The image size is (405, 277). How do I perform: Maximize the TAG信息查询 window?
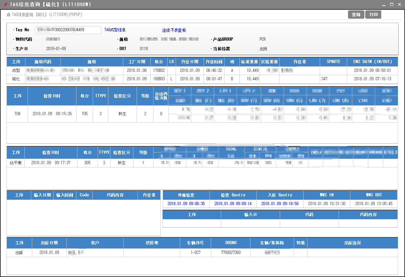pos(391,4)
